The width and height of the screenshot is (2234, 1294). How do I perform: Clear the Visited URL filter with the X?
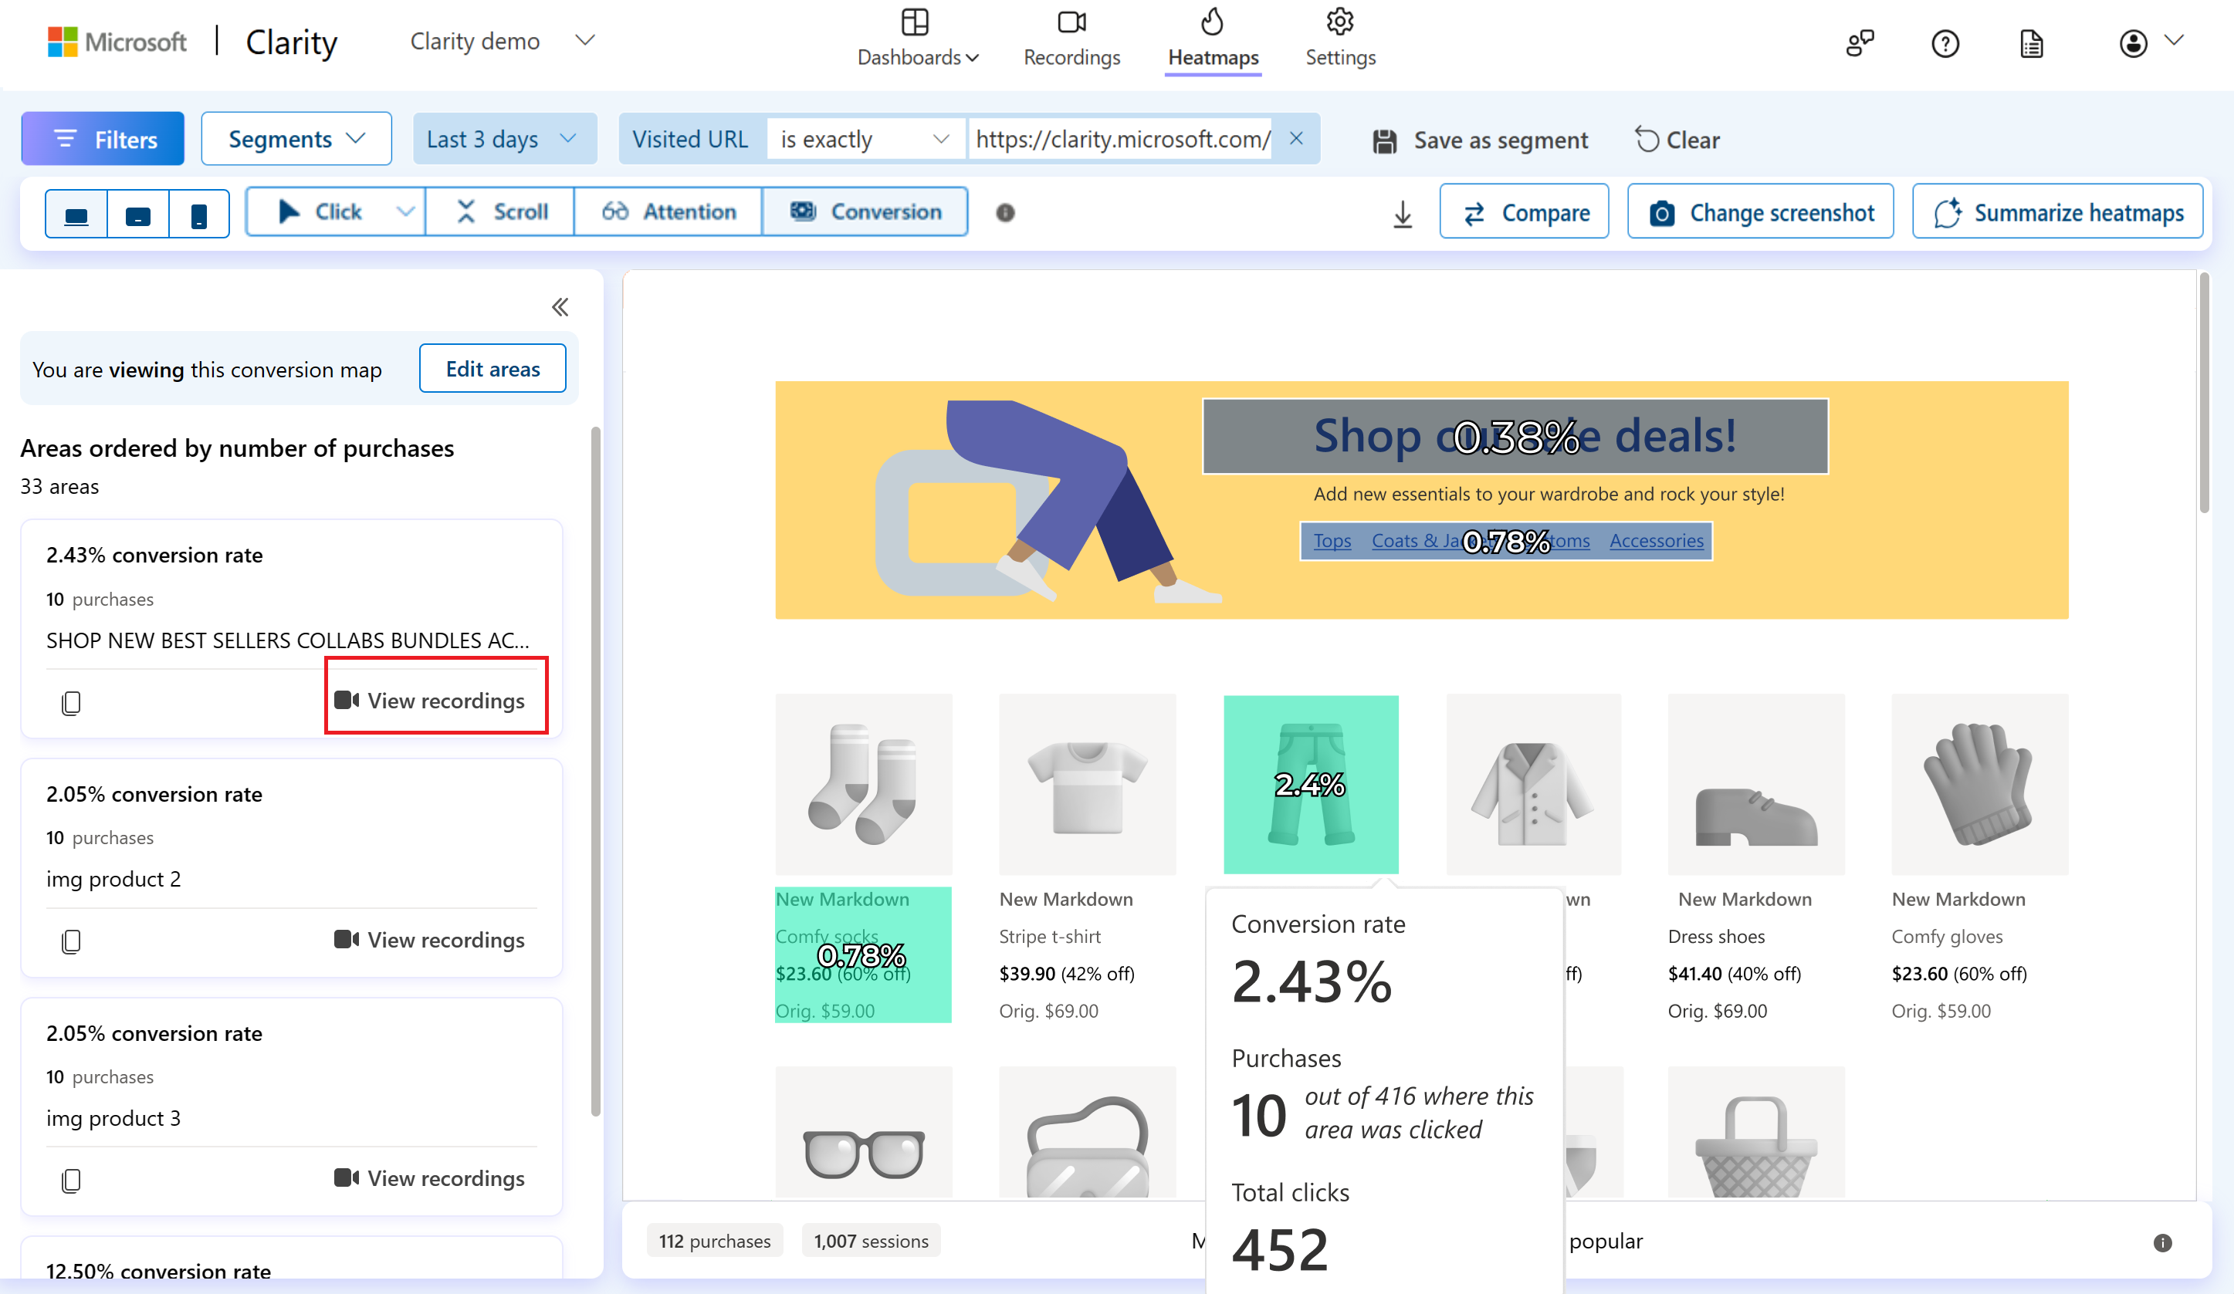point(1296,138)
